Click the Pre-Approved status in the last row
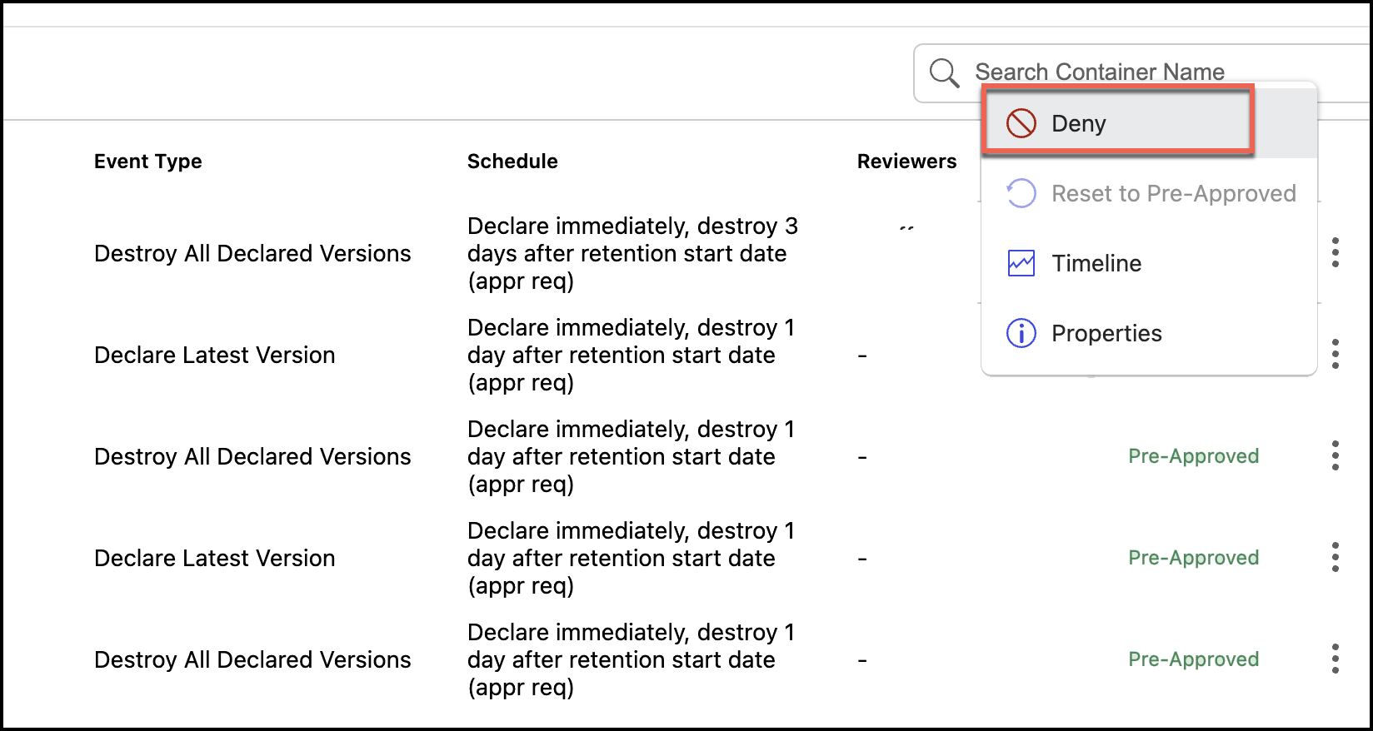 click(x=1193, y=659)
